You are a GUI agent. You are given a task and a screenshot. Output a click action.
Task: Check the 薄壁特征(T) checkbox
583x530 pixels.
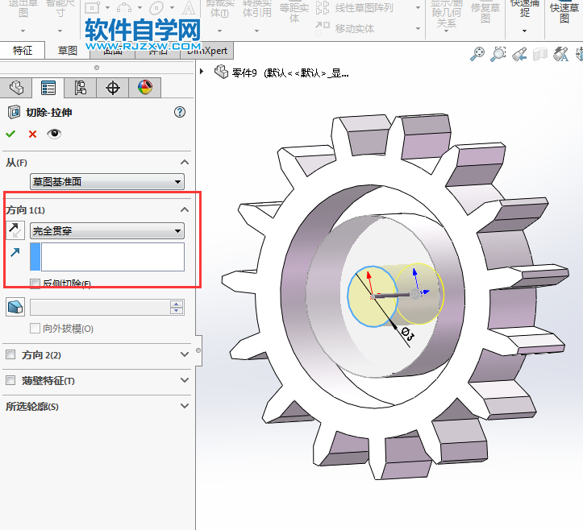[x=10, y=380]
